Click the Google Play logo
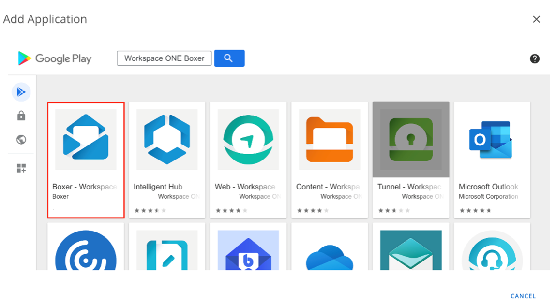The height and width of the screenshot is (305, 556). click(x=55, y=58)
